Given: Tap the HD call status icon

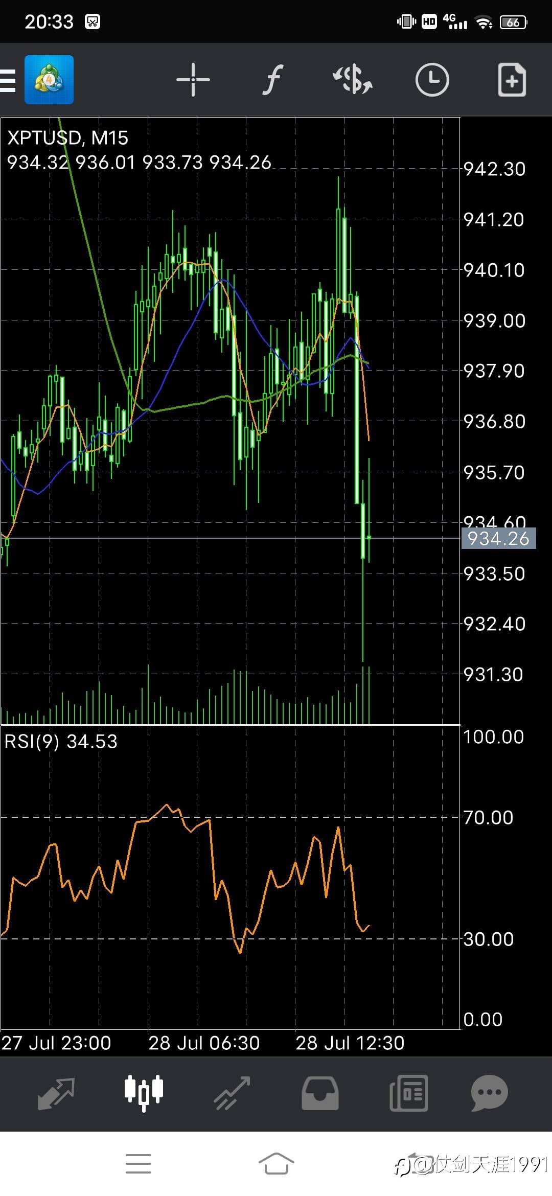Looking at the screenshot, I should click(x=429, y=21).
